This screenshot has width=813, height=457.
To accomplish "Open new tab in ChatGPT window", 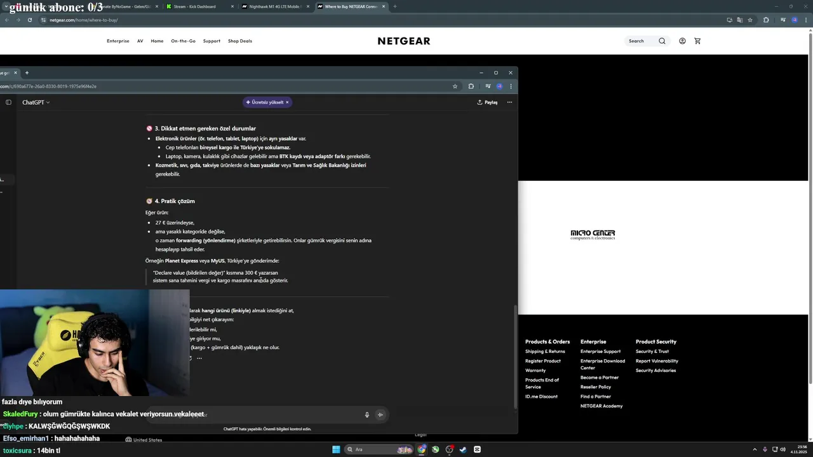I will click(27, 73).
